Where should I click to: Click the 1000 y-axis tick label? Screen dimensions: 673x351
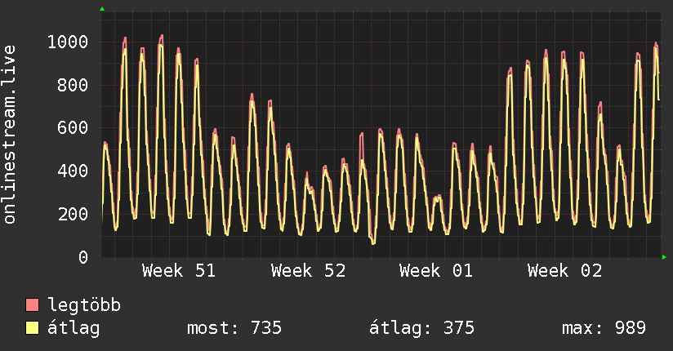click(68, 42)
